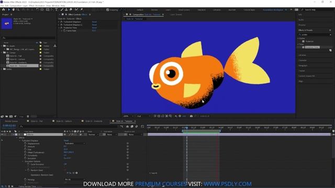Toggle visibility eye of Effects layer
This screenshot has height=188, width=335.
2,135
